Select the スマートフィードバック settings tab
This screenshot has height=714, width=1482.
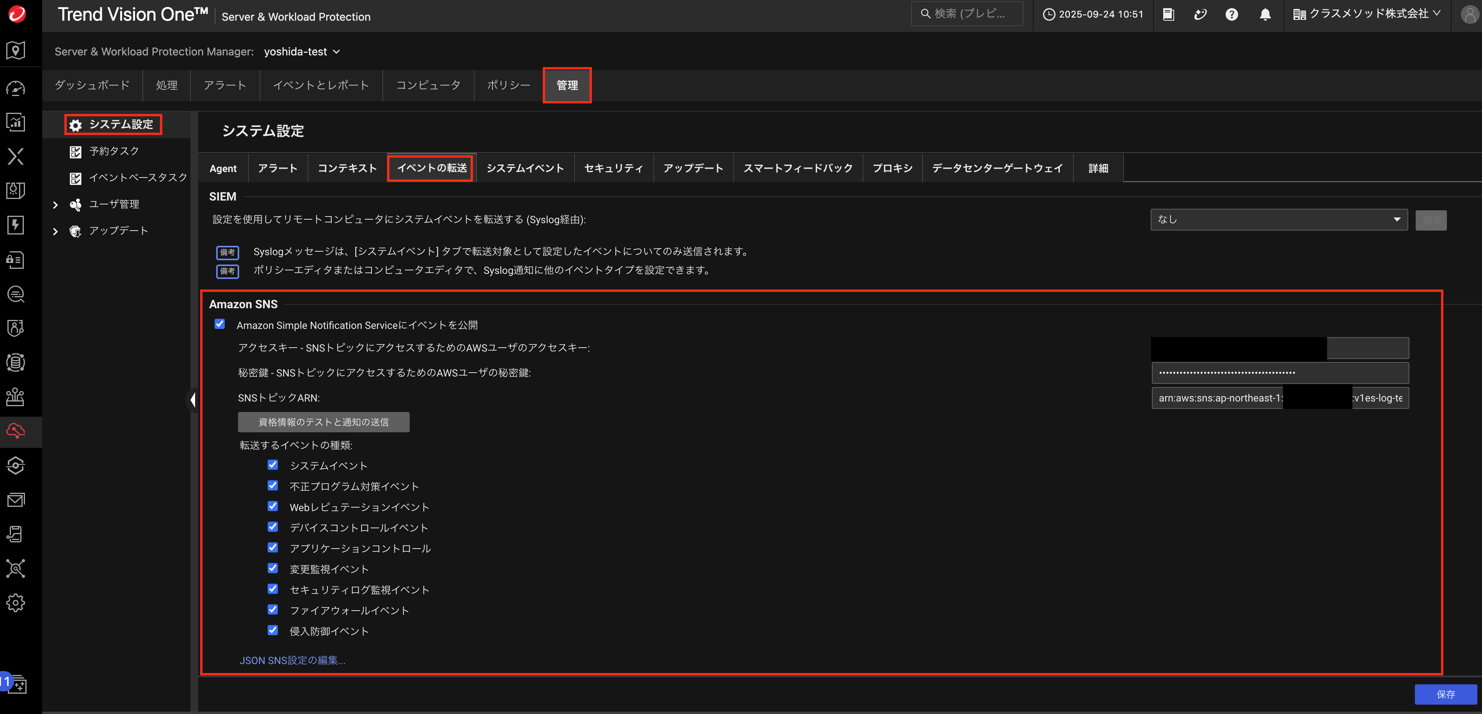(798, 169)
